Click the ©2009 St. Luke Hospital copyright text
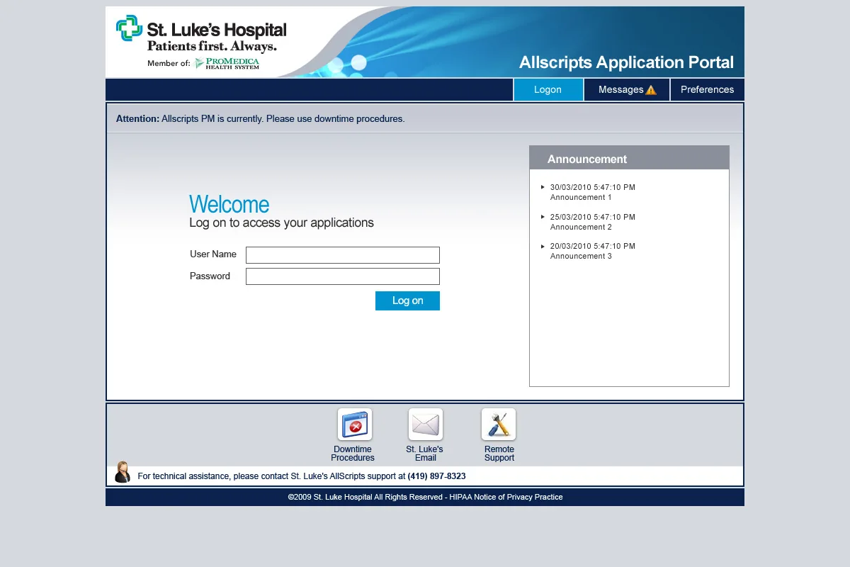Viewport: 850px width, 567px height. 365,498
